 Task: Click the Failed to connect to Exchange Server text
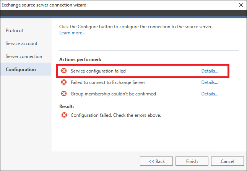pyautogui.click(x=108, y=82)
